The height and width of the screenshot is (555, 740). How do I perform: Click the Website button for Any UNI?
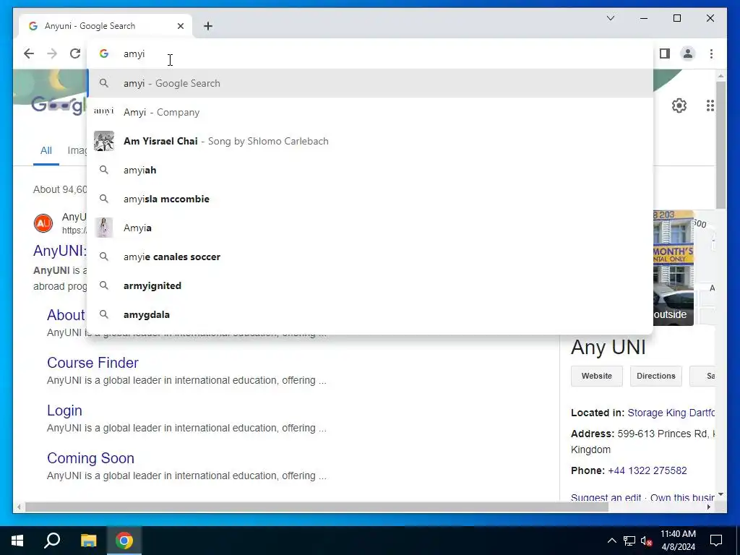click(596, 376)
